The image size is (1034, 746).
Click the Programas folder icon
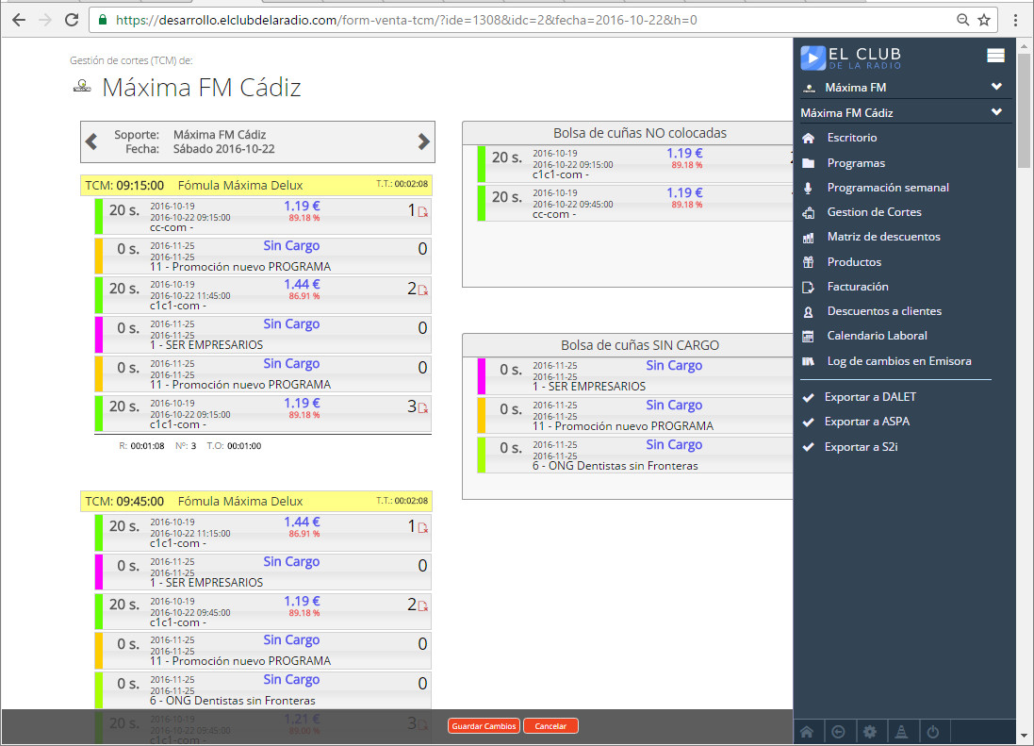pos(808,163)
